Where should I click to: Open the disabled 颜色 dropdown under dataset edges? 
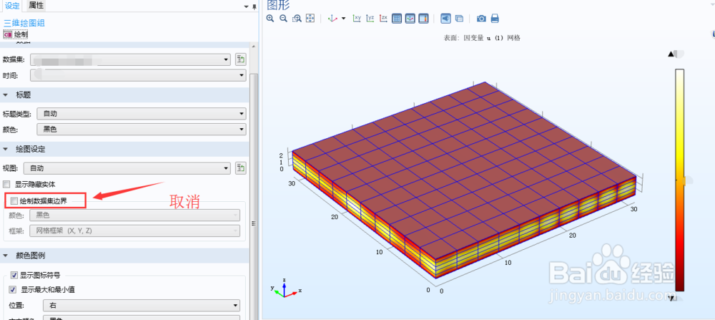[134, 215]
